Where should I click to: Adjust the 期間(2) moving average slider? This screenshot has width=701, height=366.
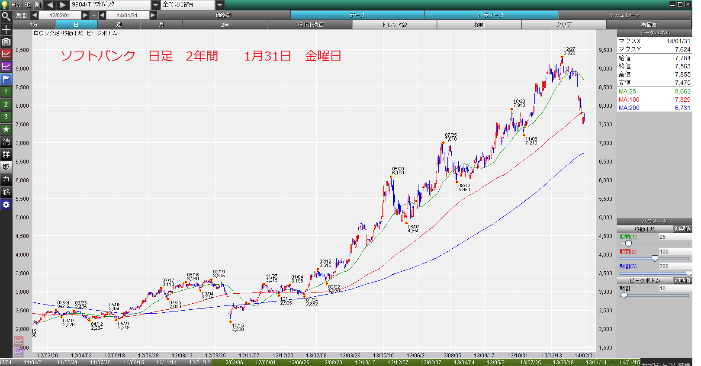655,259
